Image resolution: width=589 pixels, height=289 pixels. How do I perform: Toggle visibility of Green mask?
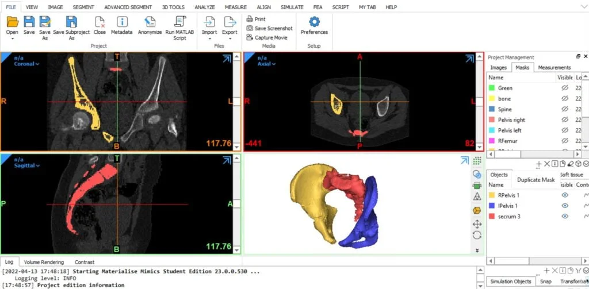coord(564,88)
